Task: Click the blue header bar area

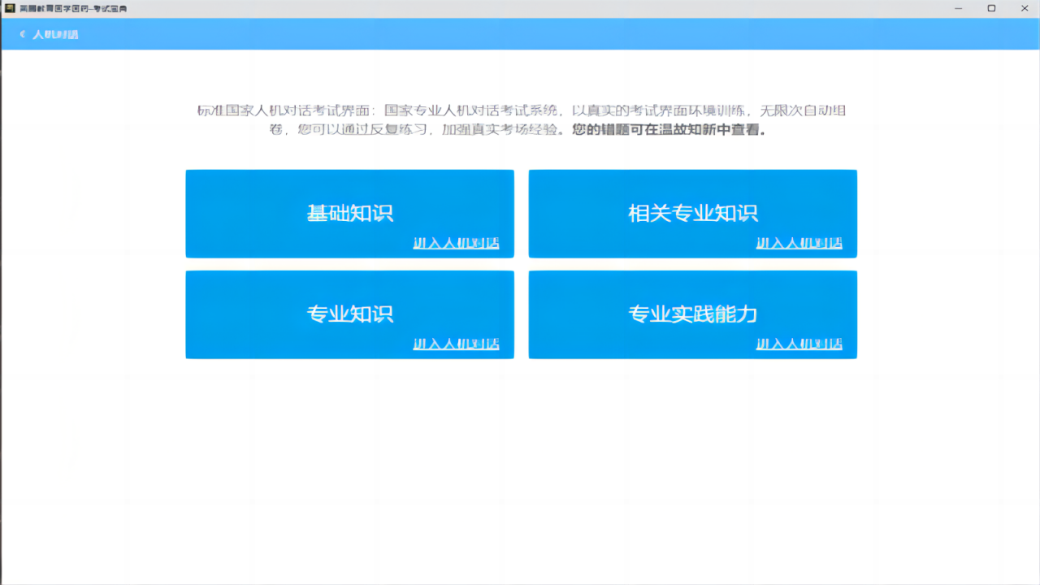Action: tap(520, 34)
